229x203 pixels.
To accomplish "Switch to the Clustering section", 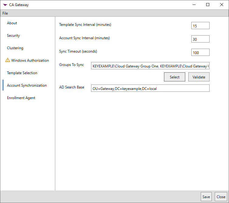I will tap(15, 48).
